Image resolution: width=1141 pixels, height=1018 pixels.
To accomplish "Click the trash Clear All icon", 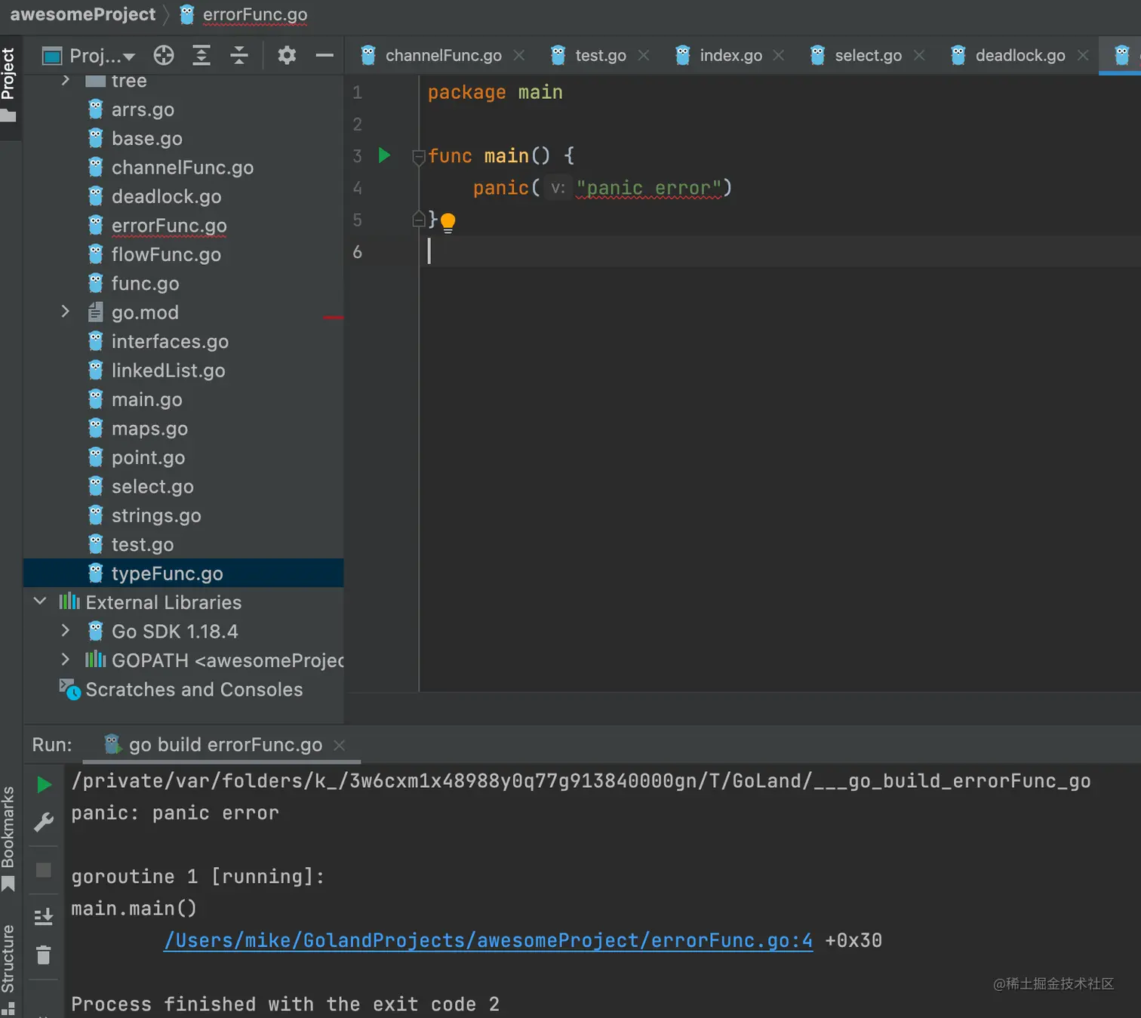I will (44, 955).
